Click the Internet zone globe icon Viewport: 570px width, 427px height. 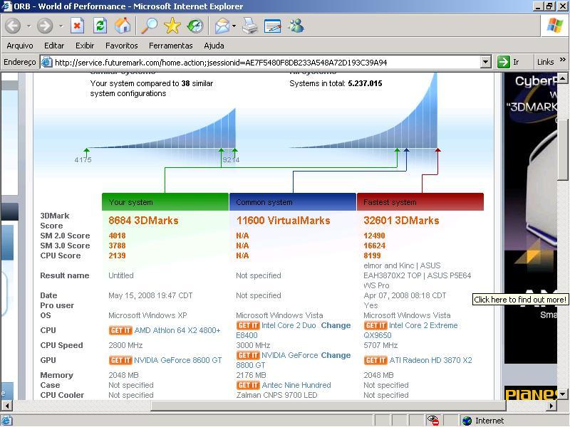coord(467,421)
